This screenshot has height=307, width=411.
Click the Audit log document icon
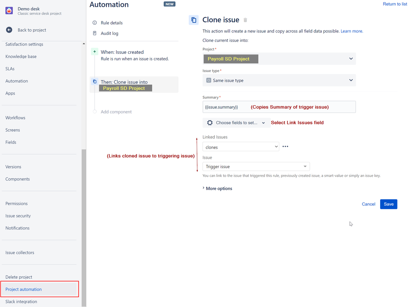click(95, 33)
